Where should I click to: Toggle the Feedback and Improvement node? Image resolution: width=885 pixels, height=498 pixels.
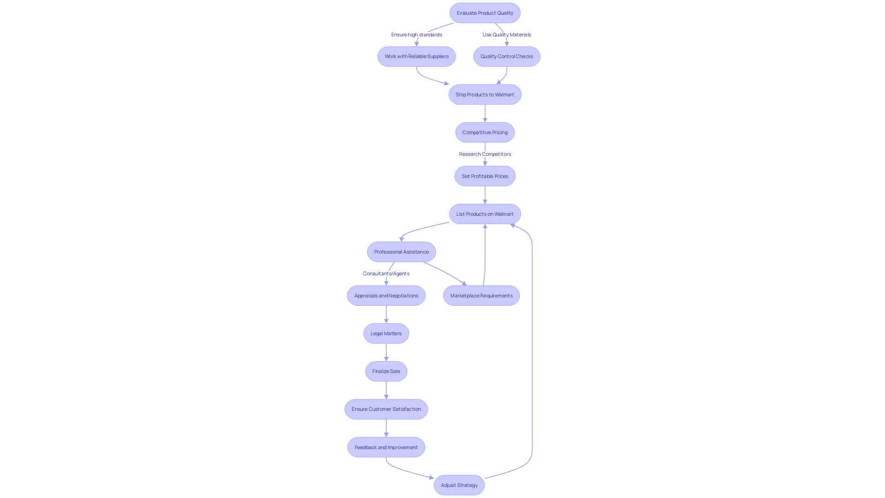pyautogui.click(x=386, y=446)
